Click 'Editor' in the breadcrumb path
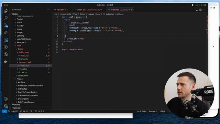Screen dimensions: 220x124 tap(82, 14)
